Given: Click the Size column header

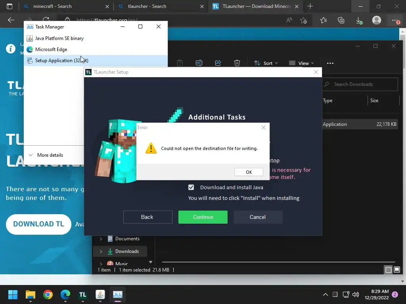Looking at the screenshot, I should 374,101.
